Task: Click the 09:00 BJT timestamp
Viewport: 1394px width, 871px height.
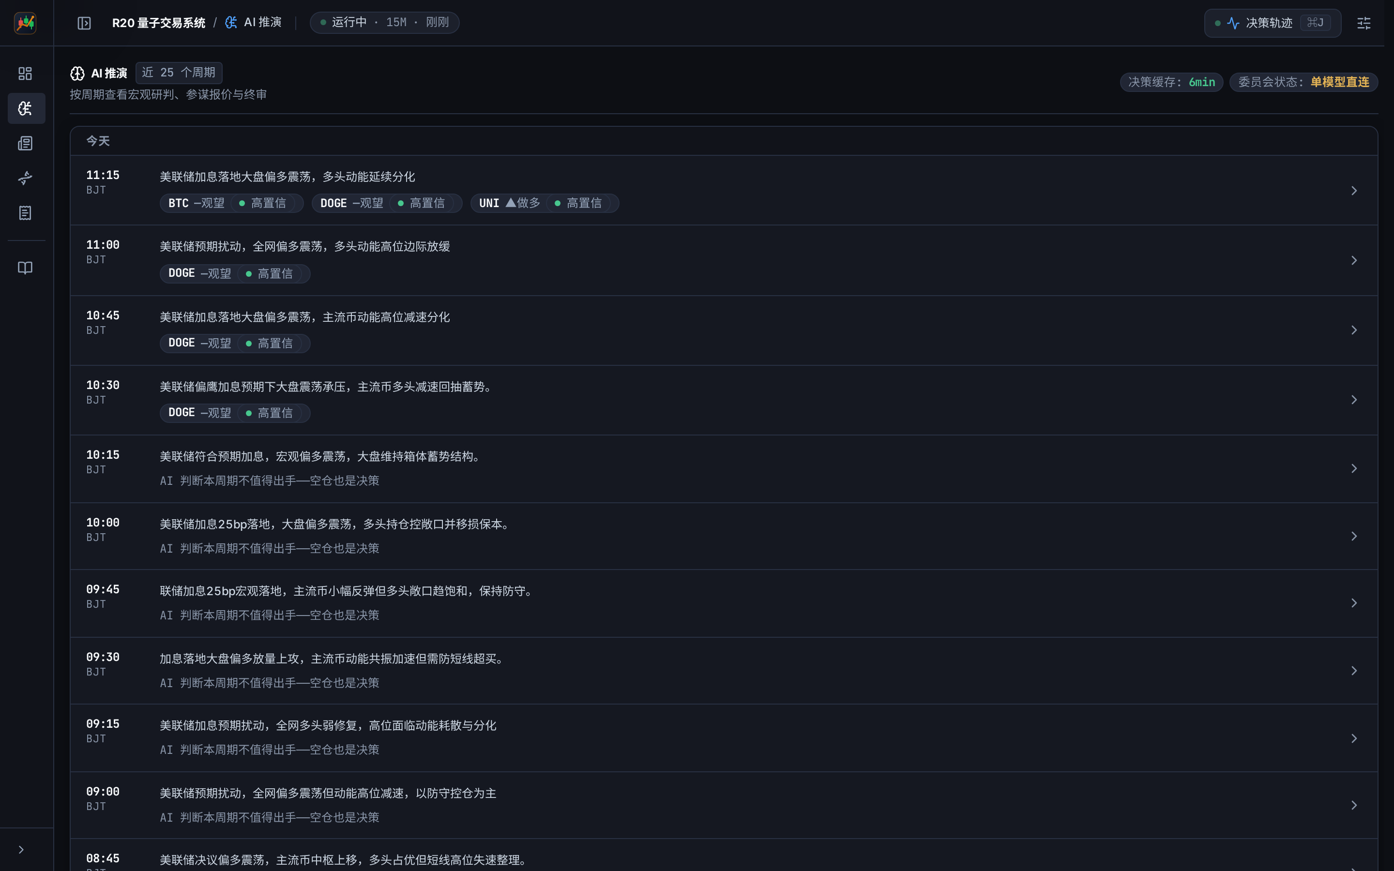Action: (103, 798)
